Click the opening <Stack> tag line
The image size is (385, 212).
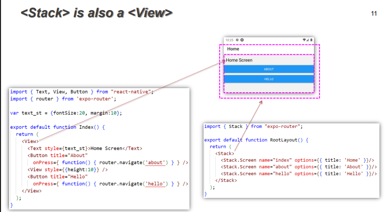[x=225, y=154]
